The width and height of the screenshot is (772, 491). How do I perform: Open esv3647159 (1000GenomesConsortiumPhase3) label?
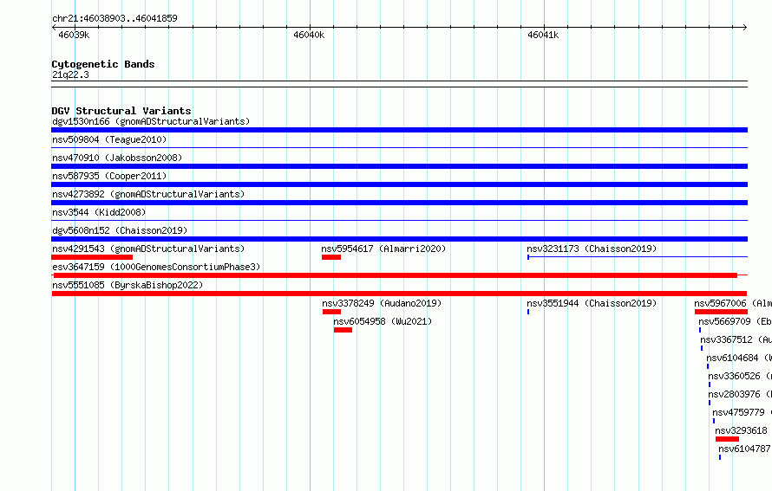click(156, 267)
